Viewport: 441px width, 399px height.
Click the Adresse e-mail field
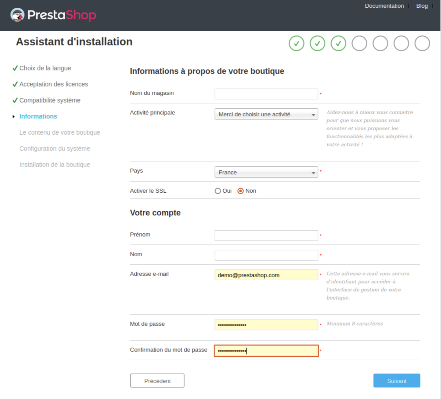coord(266,275)
